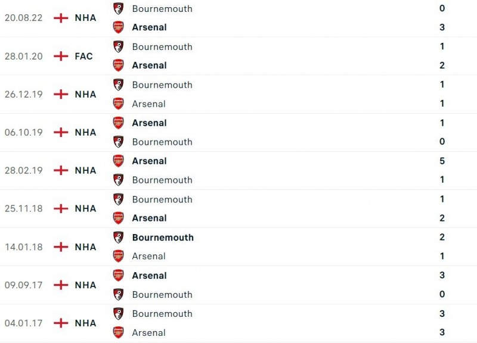
Task: Click Bournemouth crest in the 04.01.17 match
Action: click(x=118, y=313)
